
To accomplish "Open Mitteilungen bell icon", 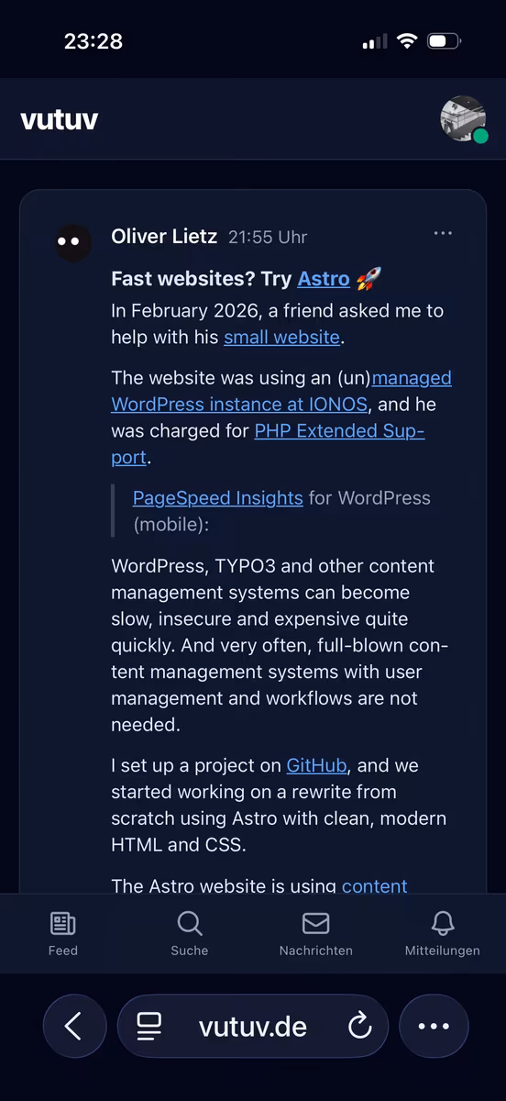I will pos(443,923).
